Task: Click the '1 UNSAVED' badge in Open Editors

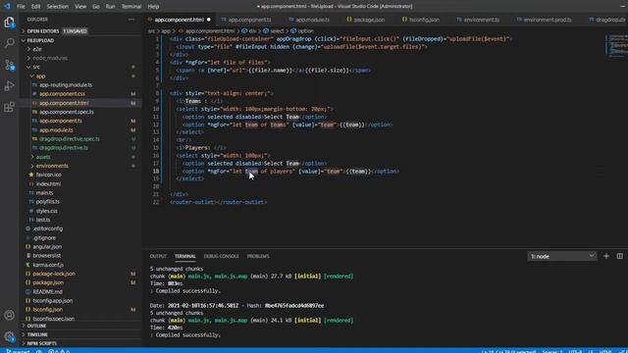Action: pos(75,30)
